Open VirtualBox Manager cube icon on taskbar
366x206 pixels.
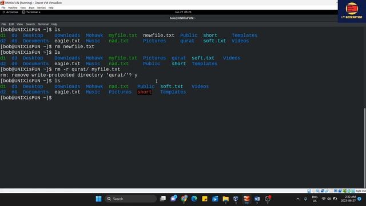(236, 199)
